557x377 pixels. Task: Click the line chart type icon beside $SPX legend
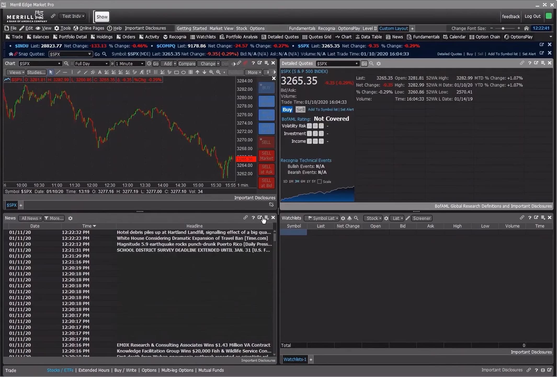point(7,80)
